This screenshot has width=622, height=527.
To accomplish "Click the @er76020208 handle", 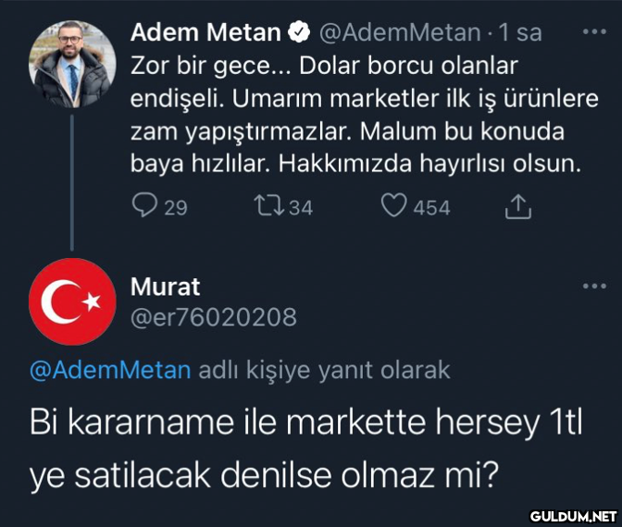I will tap(214, 317).
